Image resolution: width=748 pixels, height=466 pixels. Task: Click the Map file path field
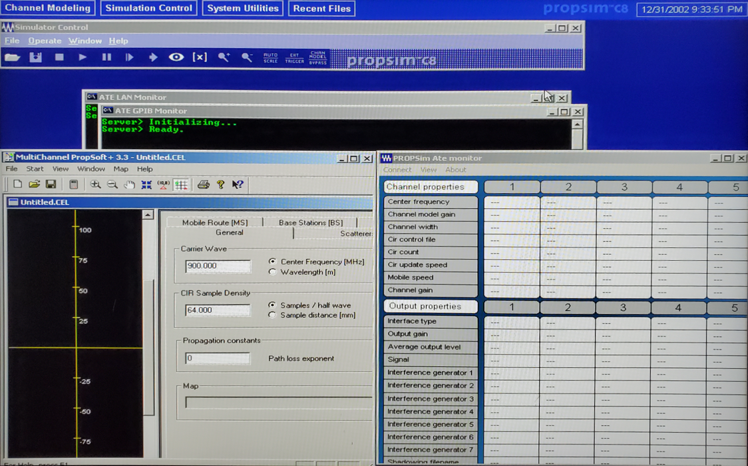pyautogui.click(x=279, y=403)
